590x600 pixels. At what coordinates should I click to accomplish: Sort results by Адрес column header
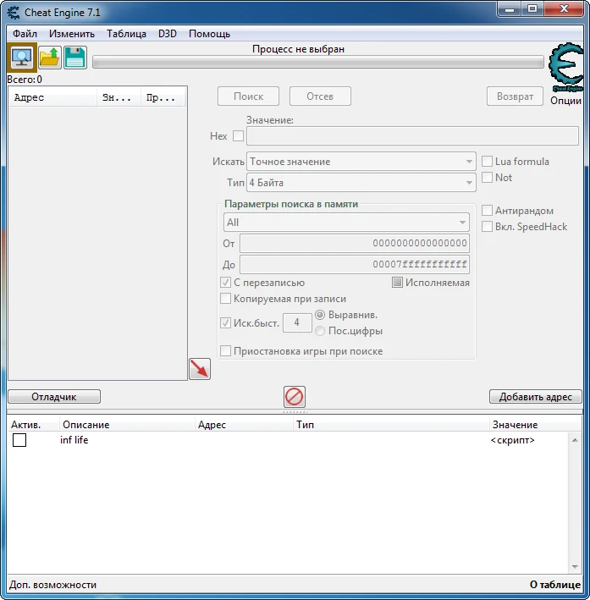53,97
